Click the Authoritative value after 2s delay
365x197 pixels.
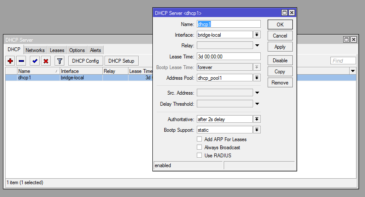coord(225,119)
